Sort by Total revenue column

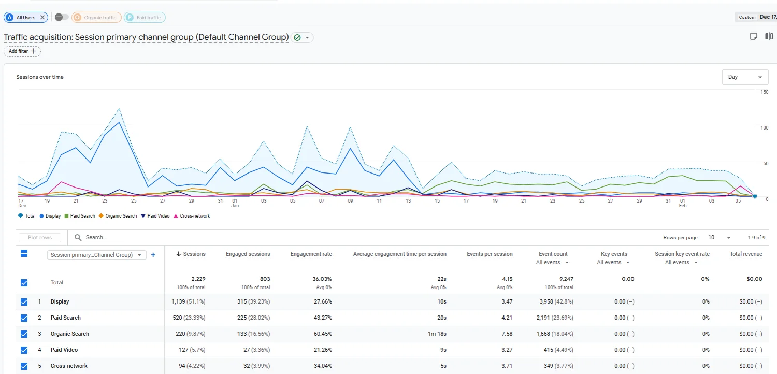pyautogui.click(x=746, y=254)
